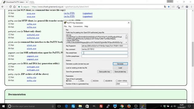The width and height of the screenshot is (194, 109).
Task: Open File Explorer from the taskbar
Action: (80, 106)
